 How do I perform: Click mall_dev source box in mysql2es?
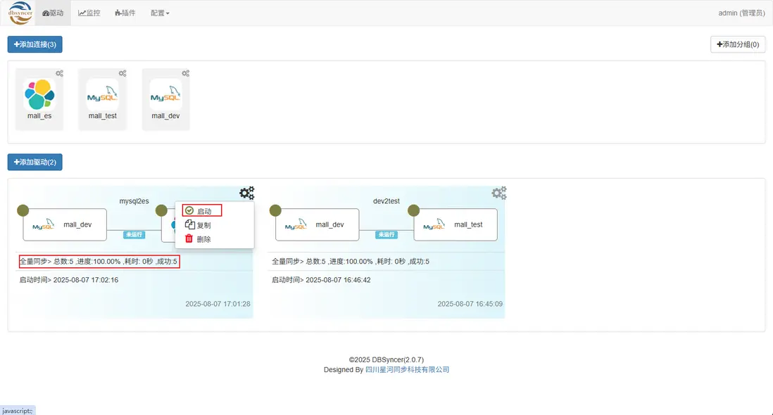click(x=65, y=225)
